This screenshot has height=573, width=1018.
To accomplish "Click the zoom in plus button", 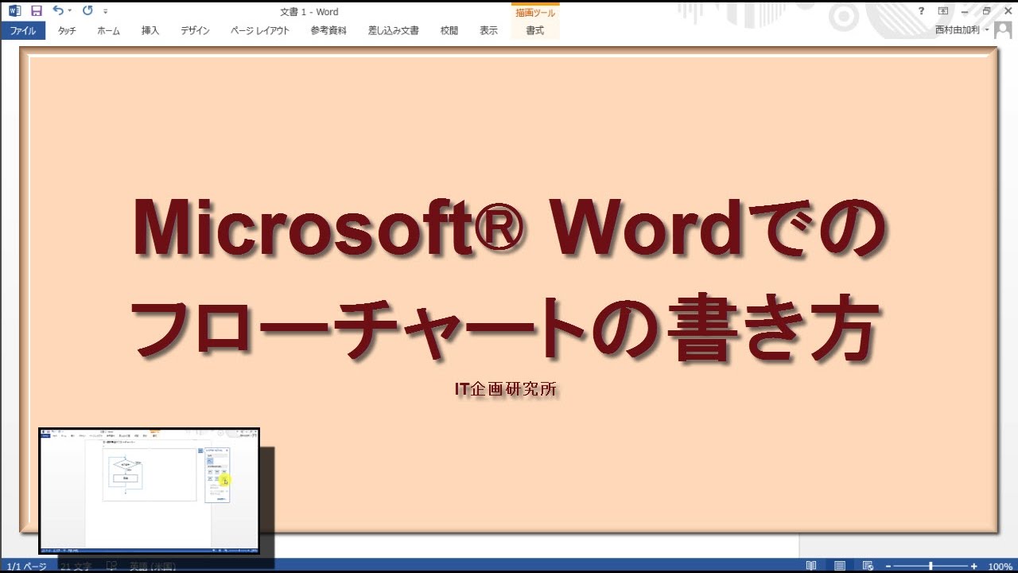I will coord(973,566).
